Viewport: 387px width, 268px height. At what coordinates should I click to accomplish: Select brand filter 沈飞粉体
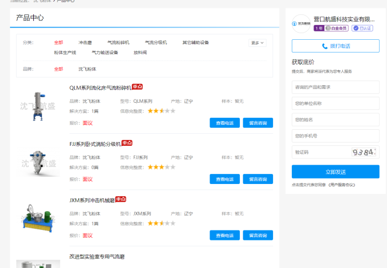87,69
